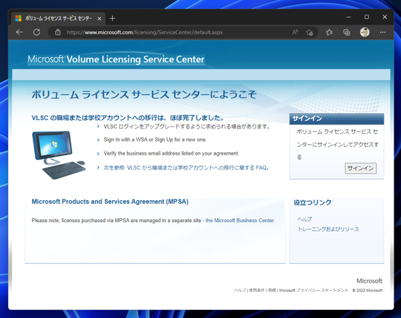The height and width of the screenshot is (318, 401).
Task: Close the browser window
Action: point(385,17)
